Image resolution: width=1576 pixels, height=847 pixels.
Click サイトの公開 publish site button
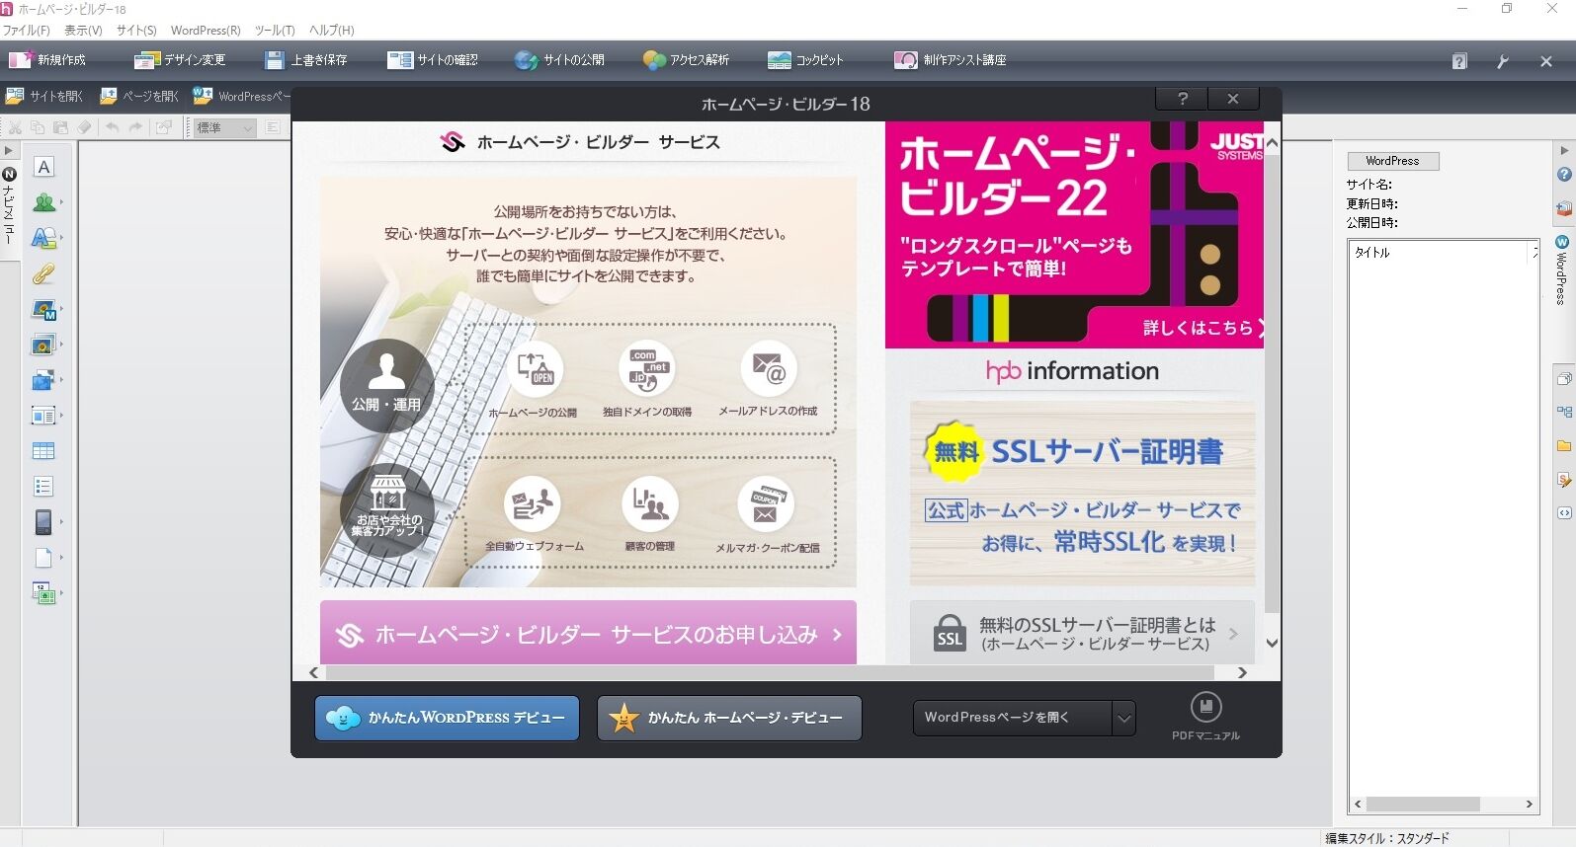pos(559,60)
